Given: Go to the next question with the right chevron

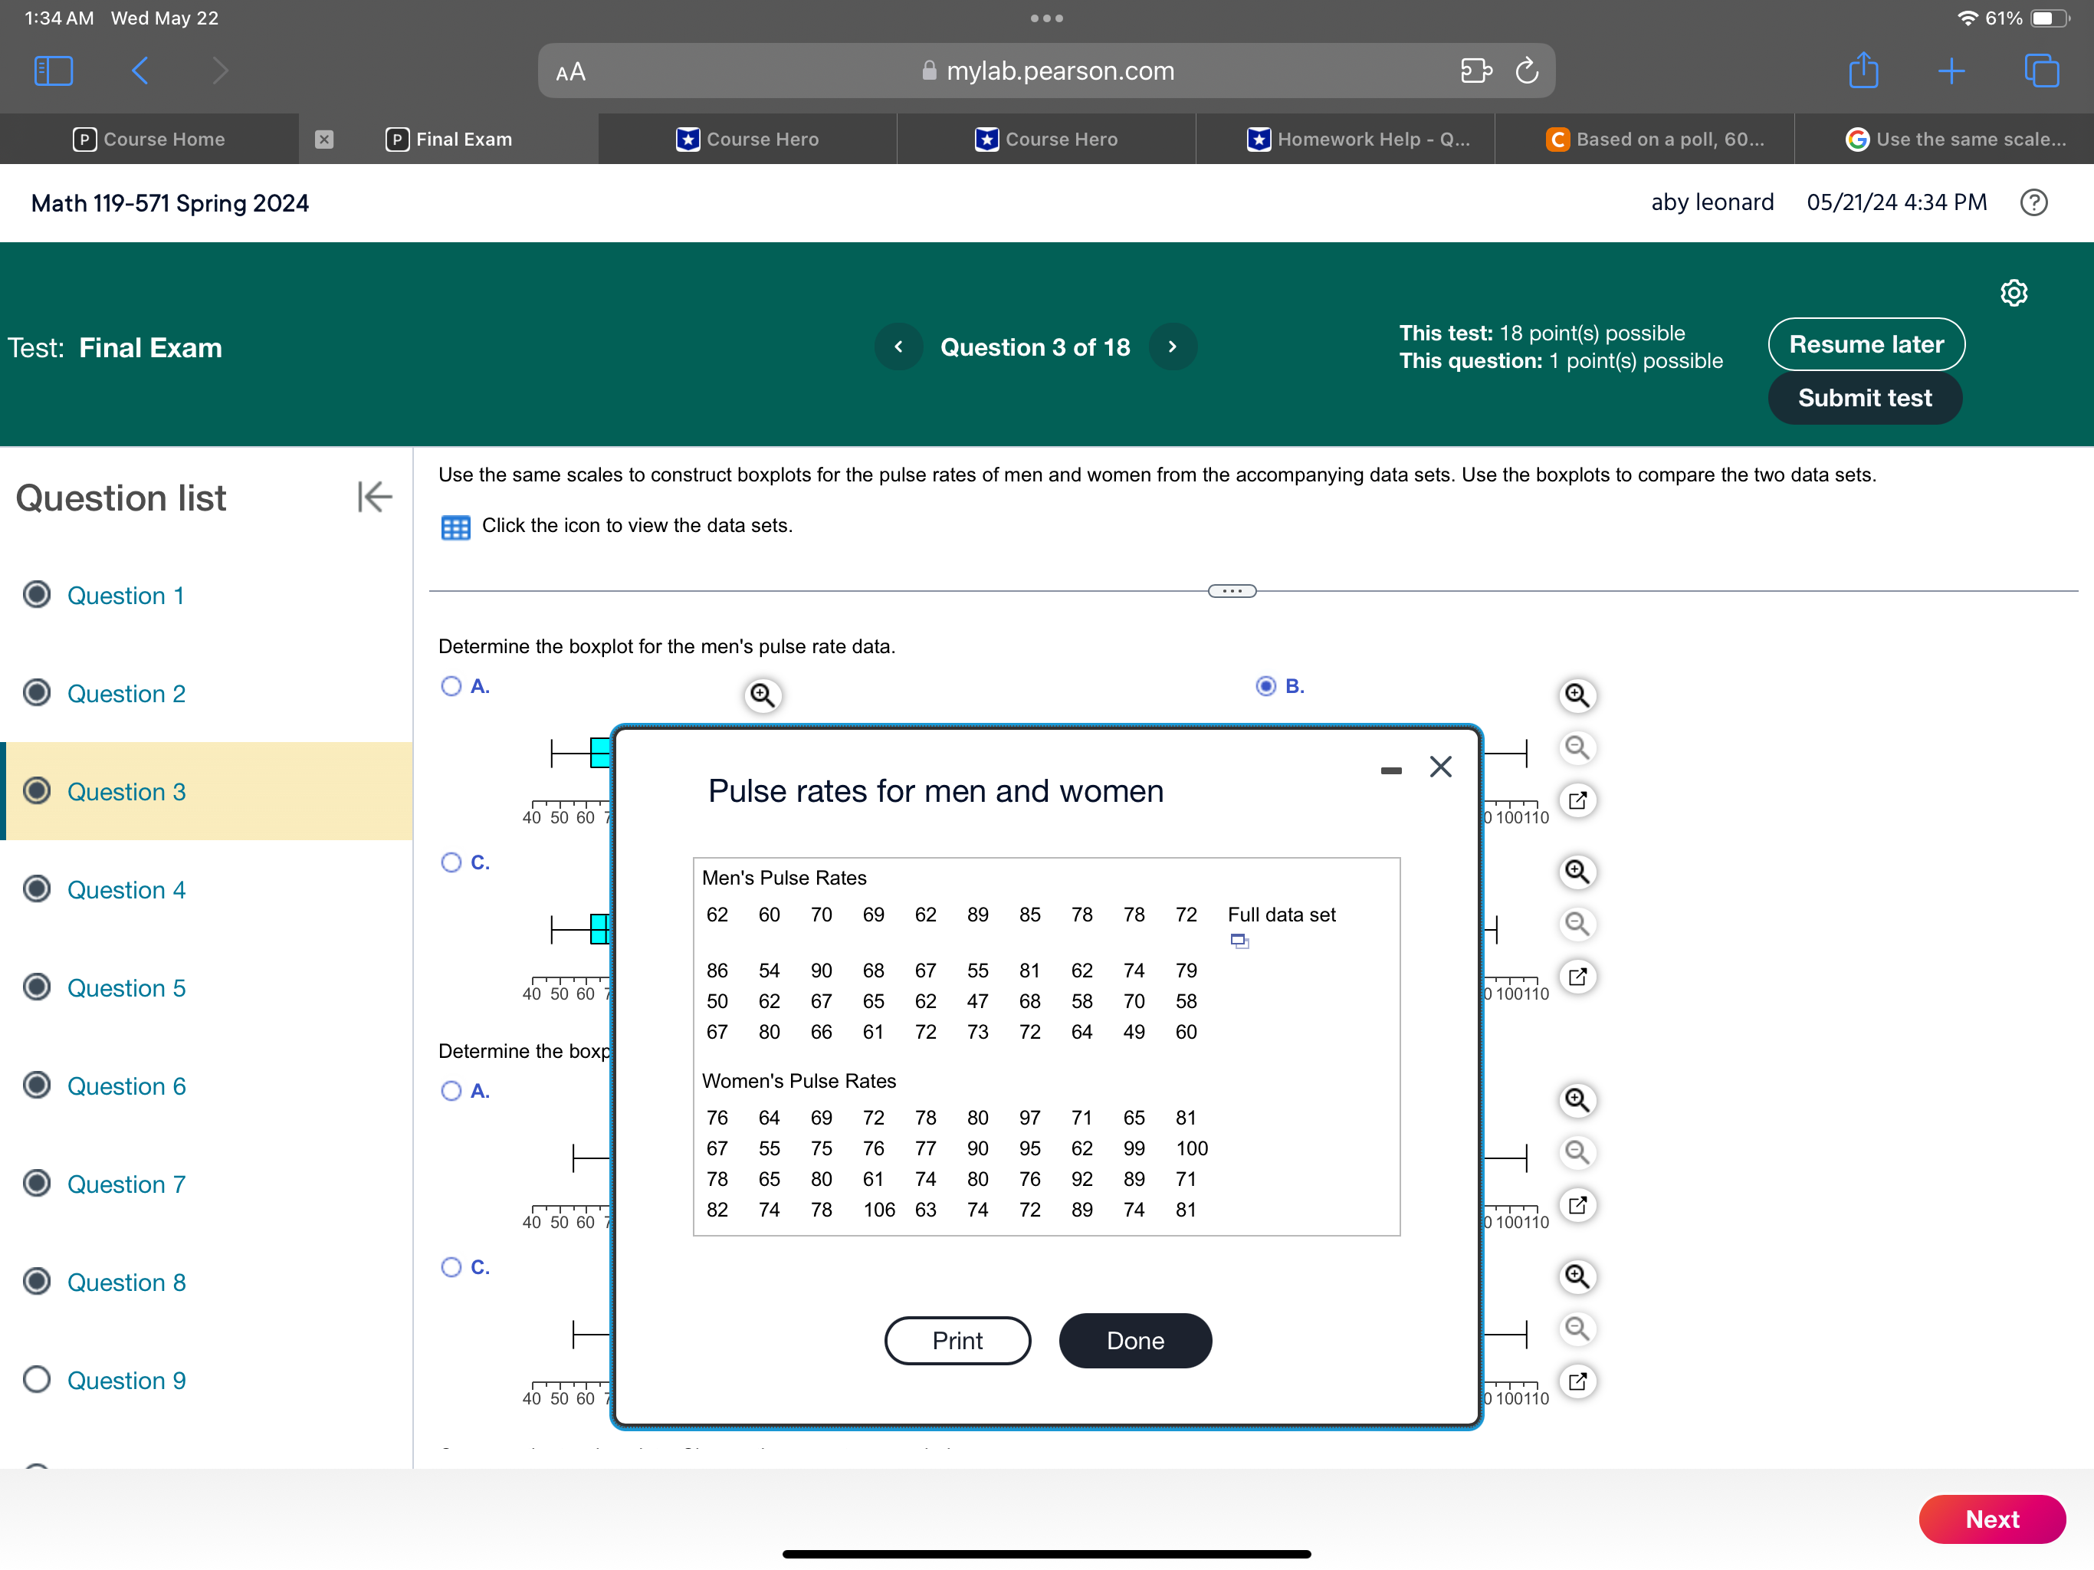Looking at the screenshot, I should click(x=1173, y=347).
